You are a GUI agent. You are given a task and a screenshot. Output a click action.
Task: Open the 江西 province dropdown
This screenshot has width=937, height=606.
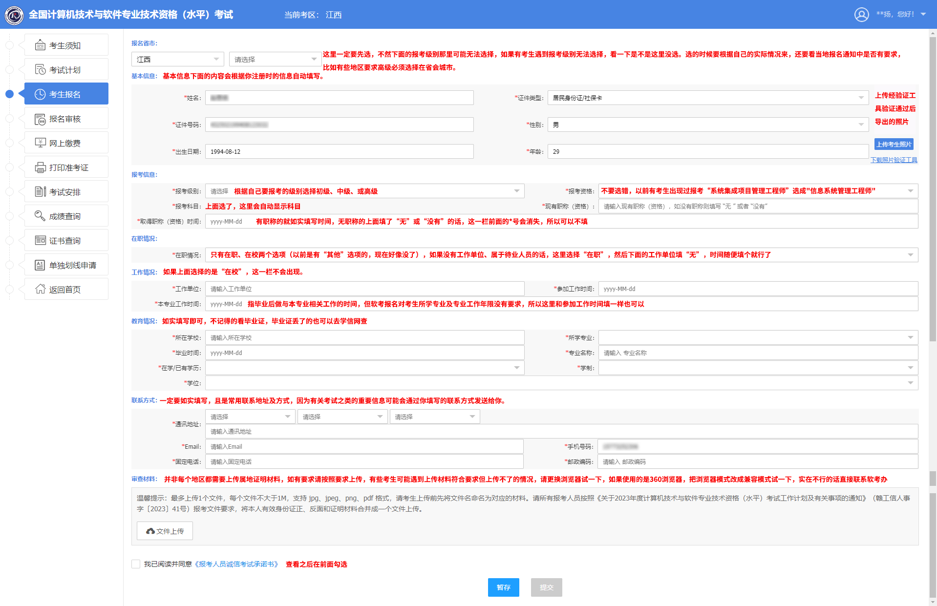click(x=177, y=59)
